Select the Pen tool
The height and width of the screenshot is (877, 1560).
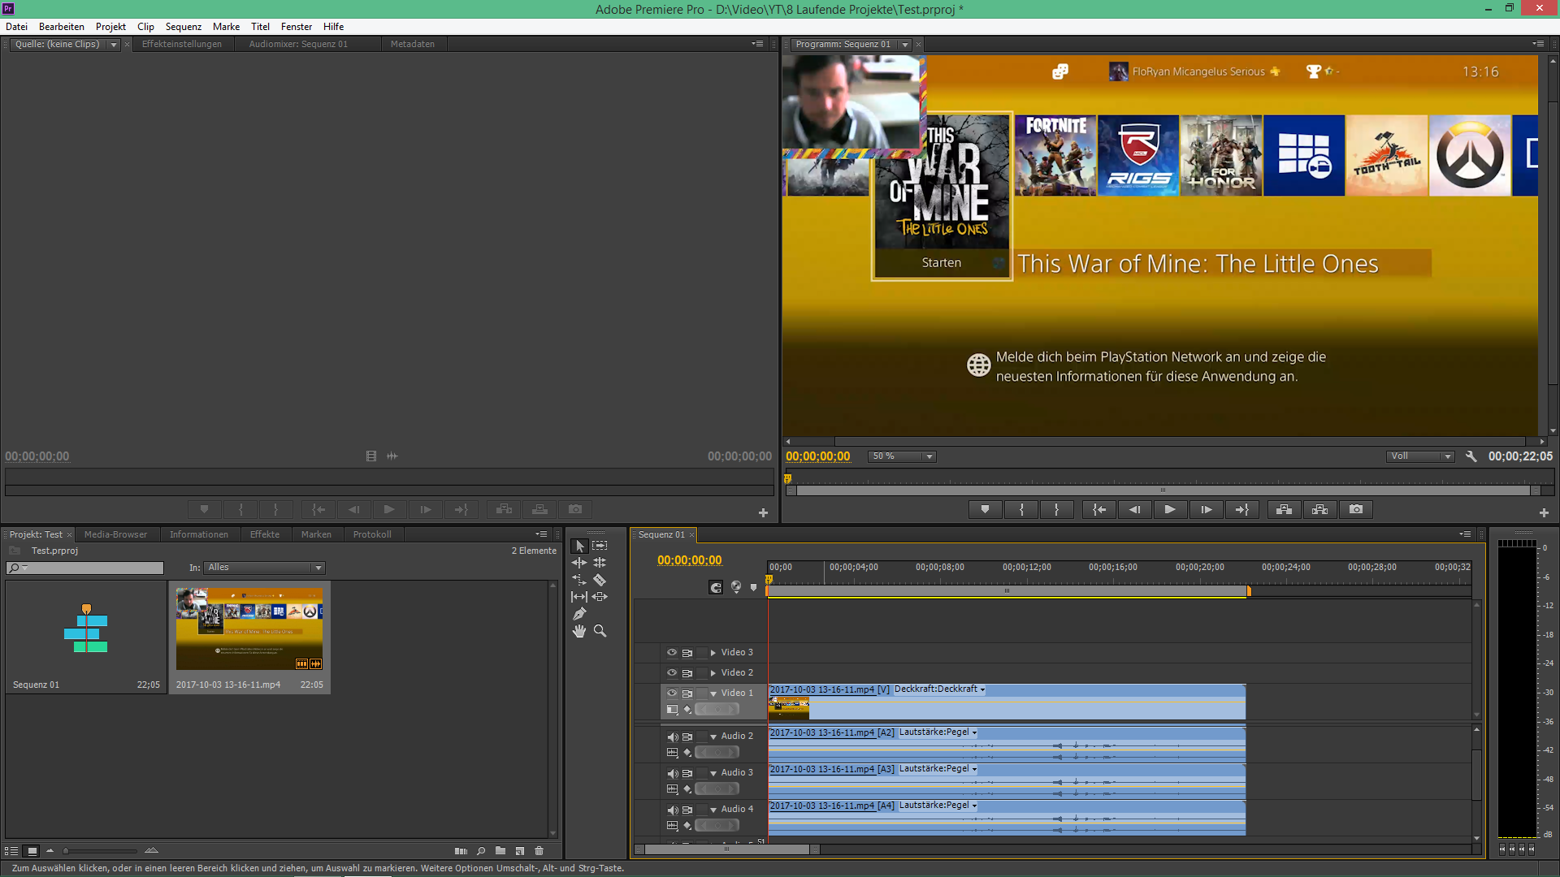pyautogui.click(x=579, y=614)
